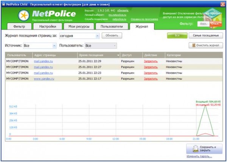Click the lock icon in the title bar

[3, 4]
